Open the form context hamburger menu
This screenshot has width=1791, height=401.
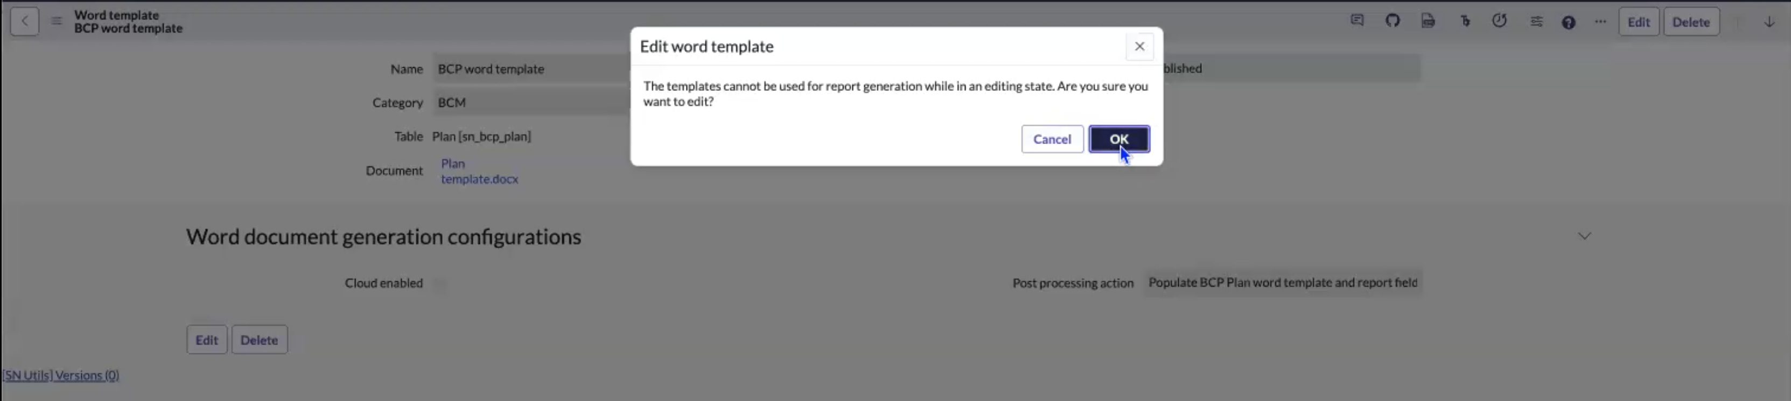pos(57,22)
